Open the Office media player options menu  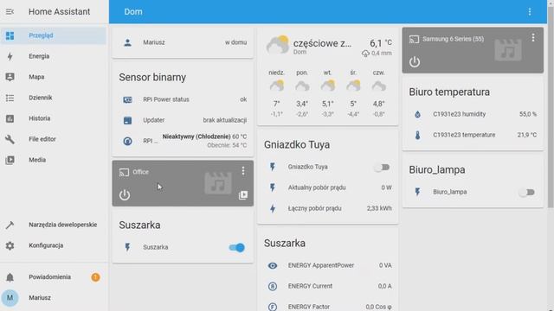click(x=243, y=171)
